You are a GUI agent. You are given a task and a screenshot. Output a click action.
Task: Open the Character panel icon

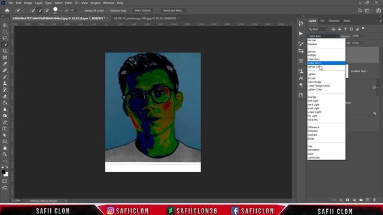(301, 78)
